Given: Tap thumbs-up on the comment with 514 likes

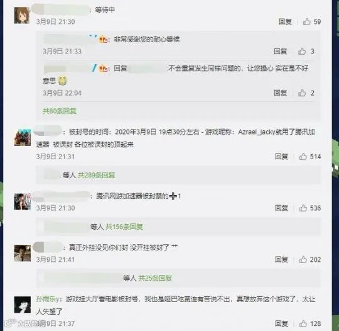Looking at the screenshot, I should [x=303, y=156].
